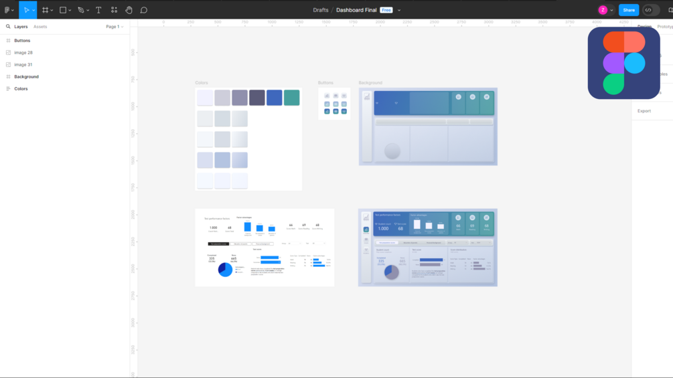Image resolution: width=673 pixels, height=378 pixels.
Task: Click the layers search icon
Action: 8,26
